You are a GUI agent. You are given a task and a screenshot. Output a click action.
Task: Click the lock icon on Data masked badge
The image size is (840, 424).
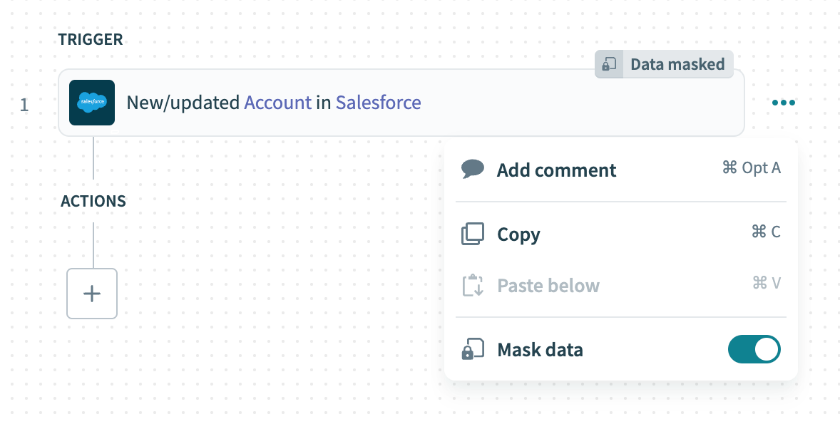coord(608,64)
